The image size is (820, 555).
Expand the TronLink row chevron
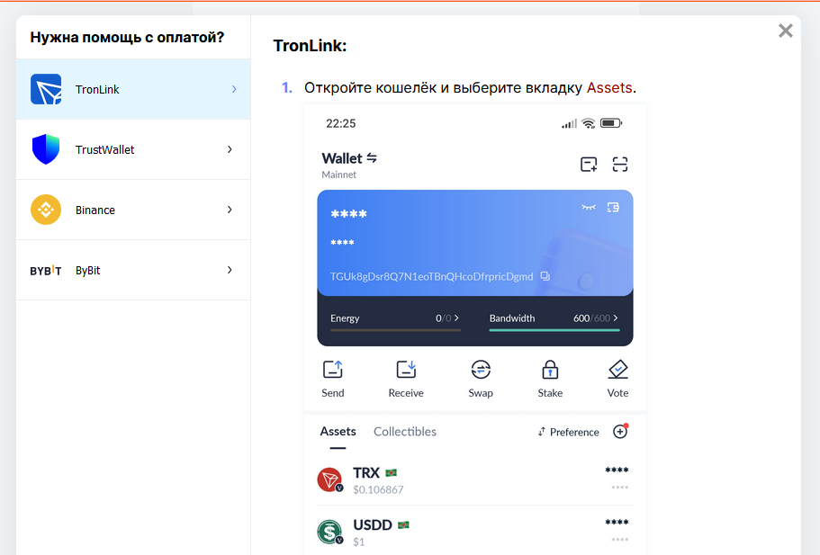(x=234, y=89)
